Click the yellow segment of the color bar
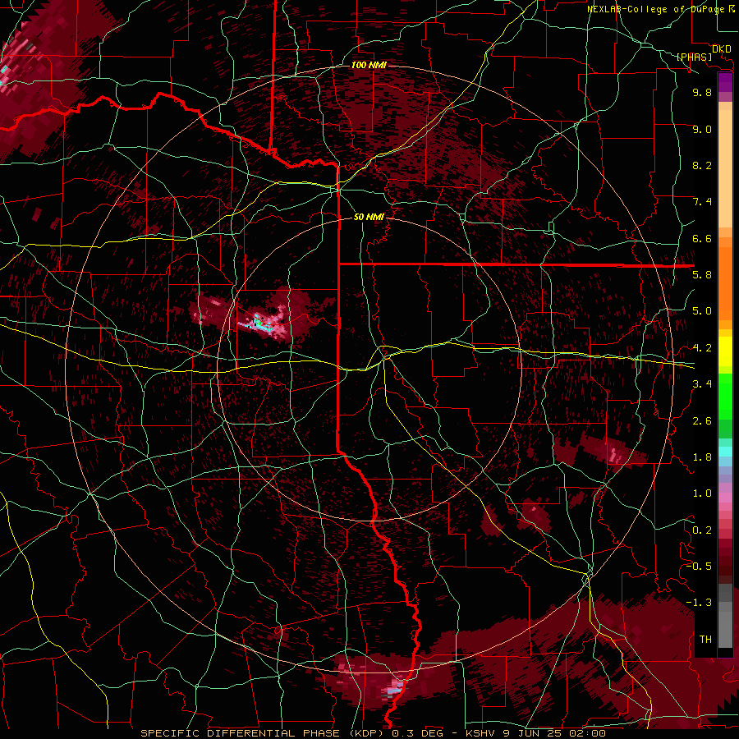Viewport: 739px width, 739px height. click(725, 351)
